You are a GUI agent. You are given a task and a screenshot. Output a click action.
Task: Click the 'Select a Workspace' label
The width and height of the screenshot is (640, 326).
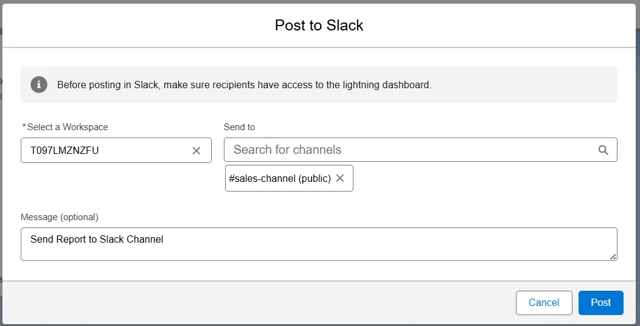pyautogui.click(x=68, y=127)
